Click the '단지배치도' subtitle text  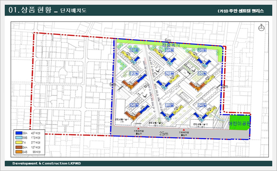coord(73,10)
